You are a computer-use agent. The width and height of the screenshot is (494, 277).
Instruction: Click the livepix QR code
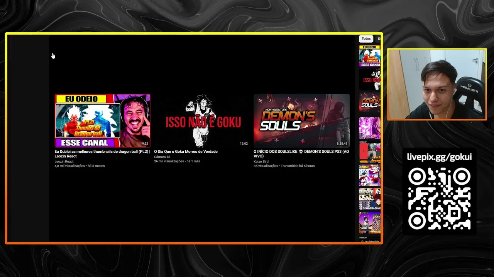coord(439,199)
